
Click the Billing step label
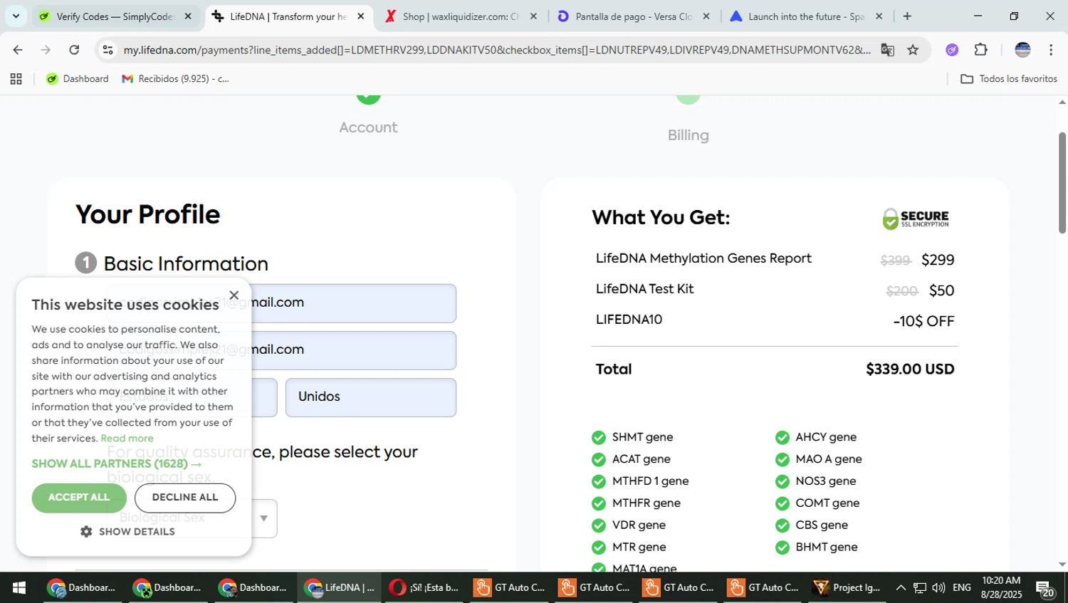[x=688, y=135]
